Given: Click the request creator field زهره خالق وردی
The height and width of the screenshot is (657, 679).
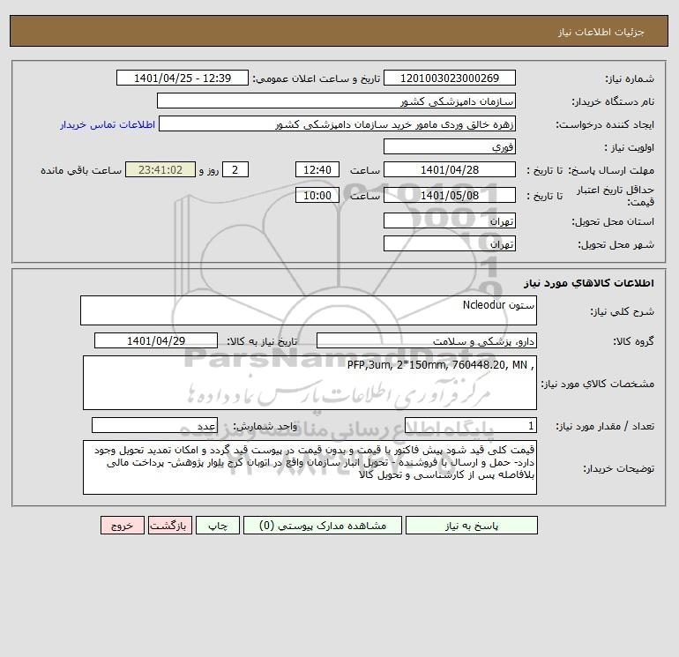Looking at the screenshot, I should 338,123.
